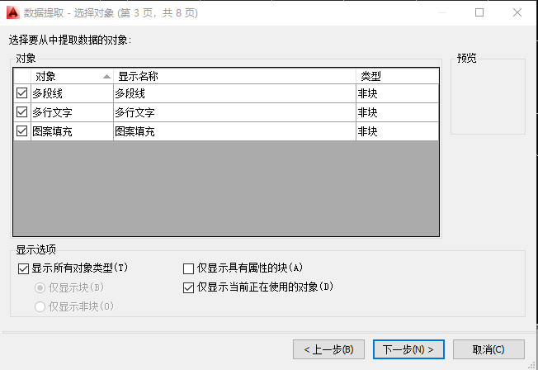Click the 图案填充 object name cell

tap(72, 131)
